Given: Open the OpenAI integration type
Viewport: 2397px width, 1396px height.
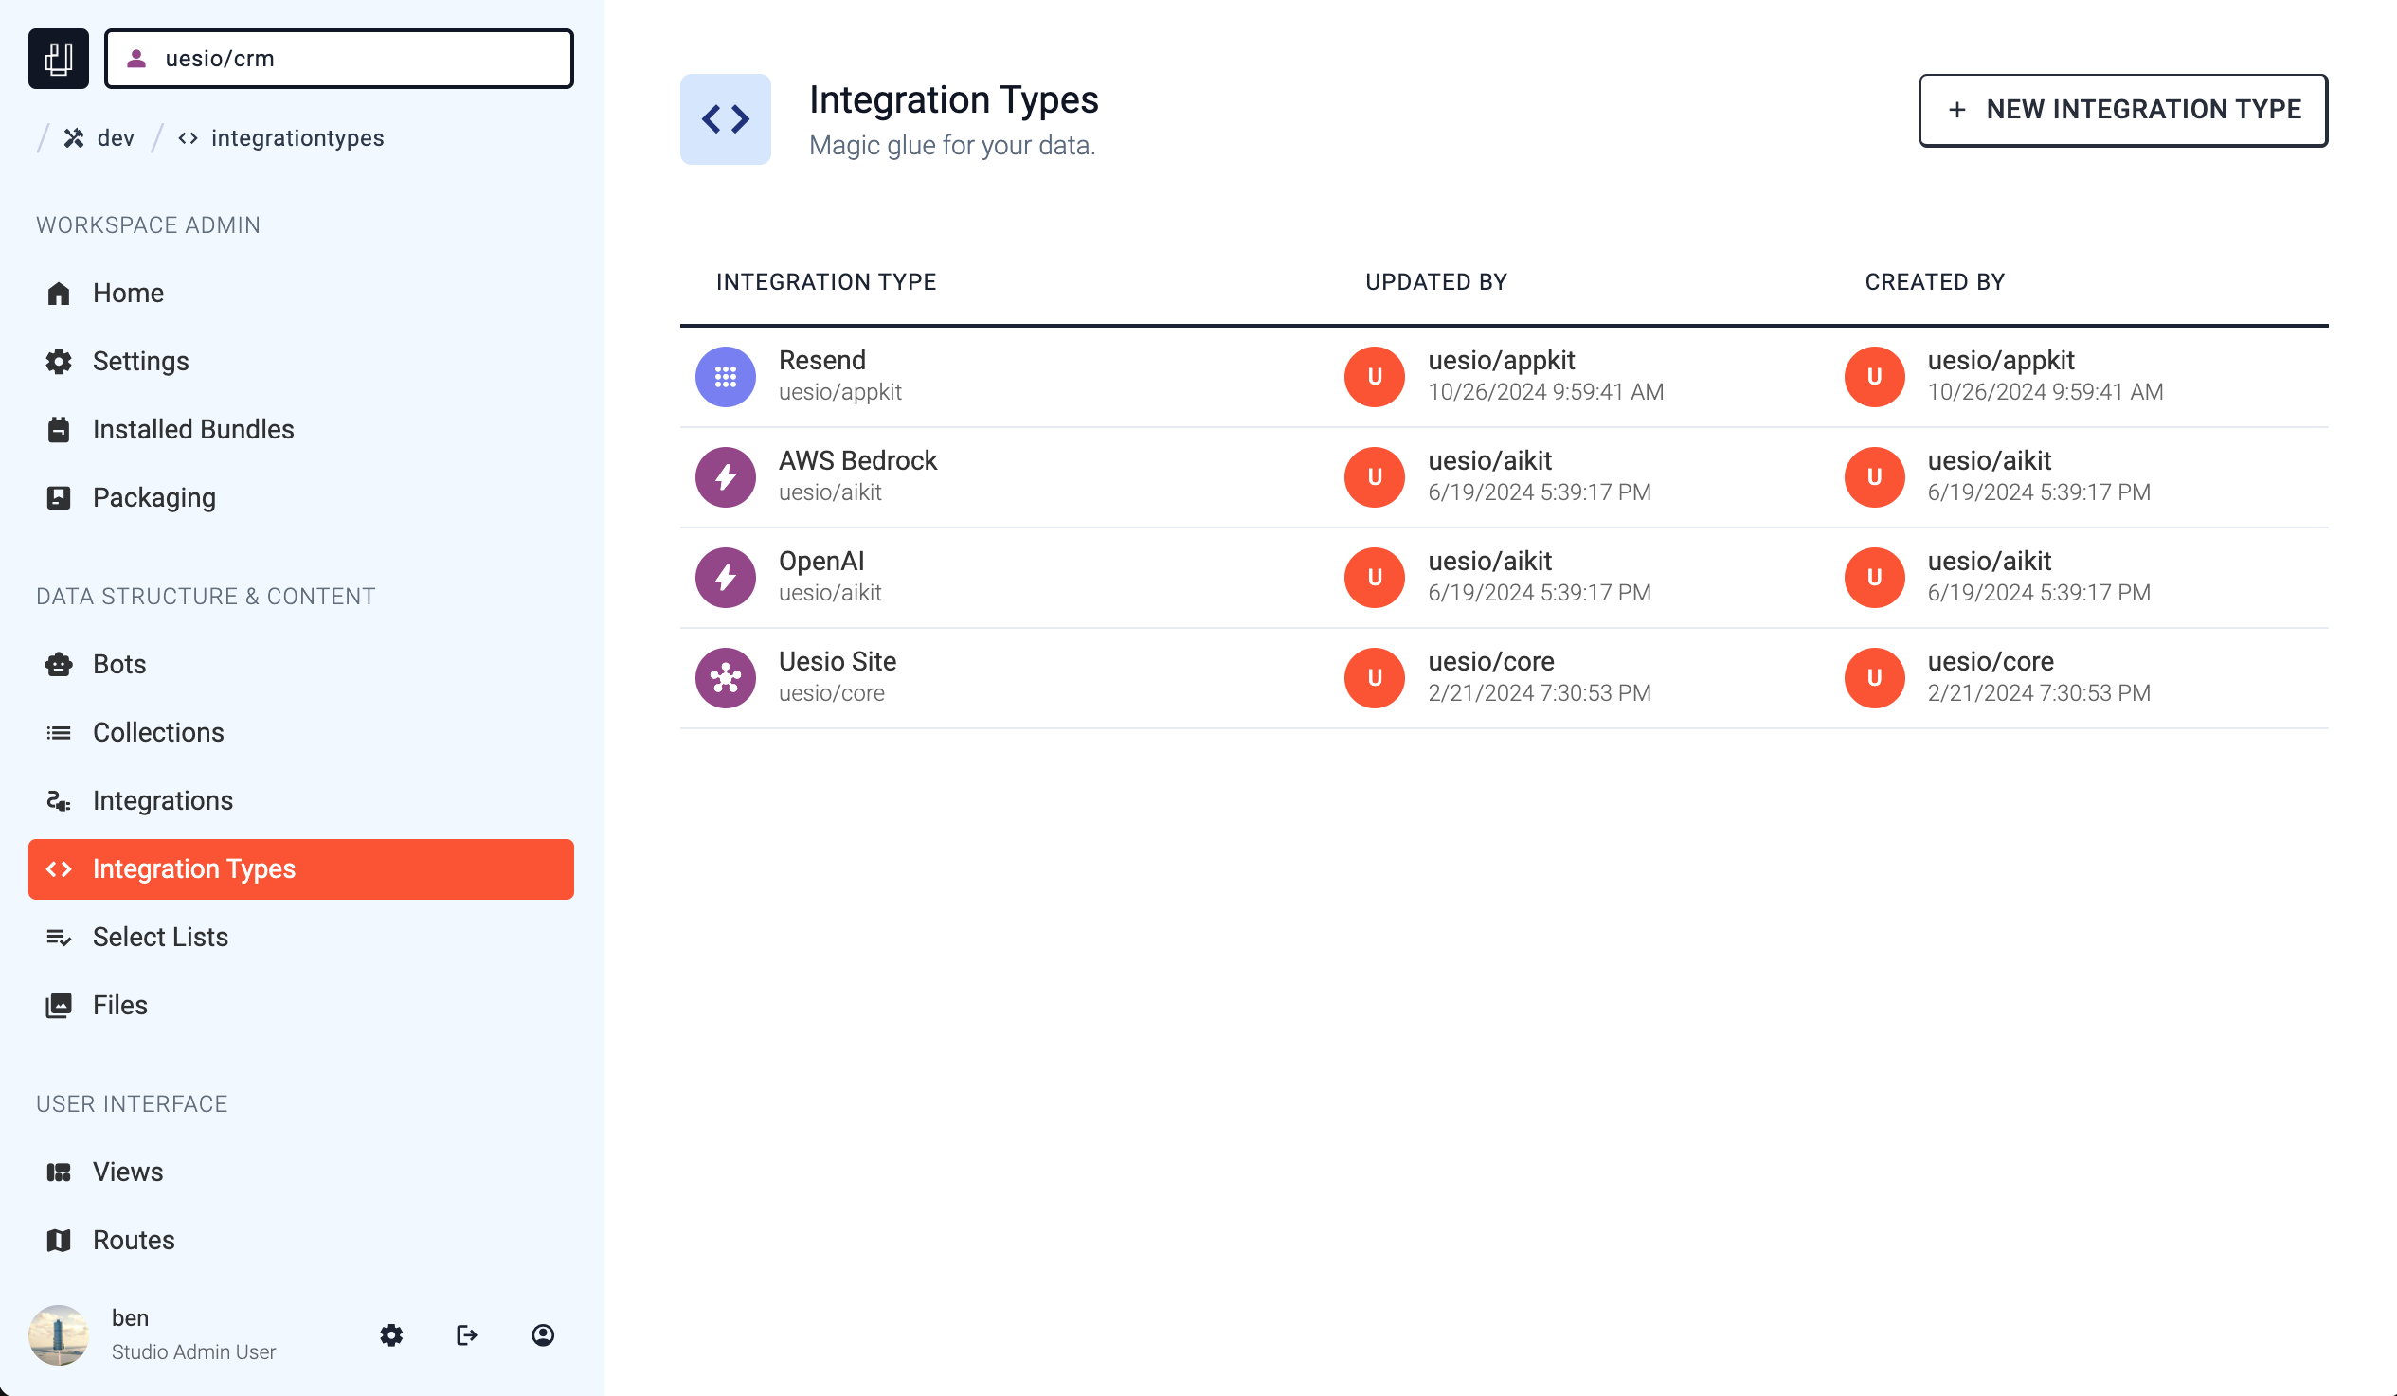Looking at the screenshot, I should pyautogui.click(x=1503, y=577).
